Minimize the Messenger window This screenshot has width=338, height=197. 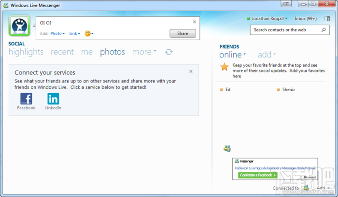[x=303, y=4]
